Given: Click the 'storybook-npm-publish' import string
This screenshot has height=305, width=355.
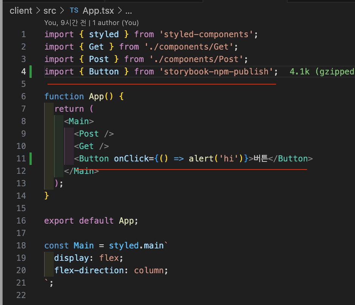Looking at the screenshot, I should (219, 71).
